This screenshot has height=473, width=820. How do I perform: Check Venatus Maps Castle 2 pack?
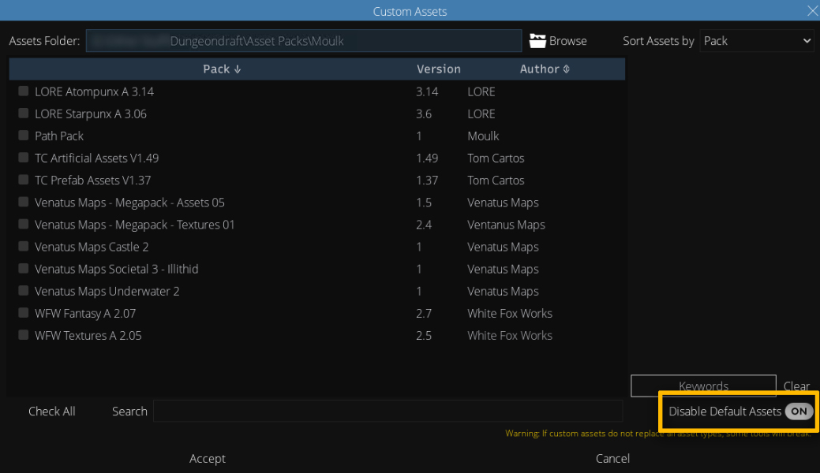[24, 247]
